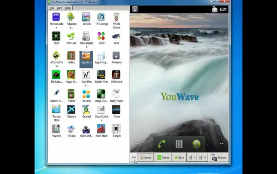Select the Geared game icon
The height and width of the screenshot is (174, 277).
click(x=86, y=109)
